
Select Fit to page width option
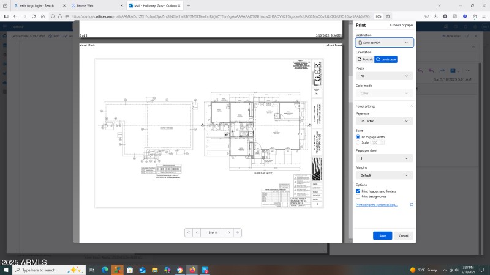(358, 137)
